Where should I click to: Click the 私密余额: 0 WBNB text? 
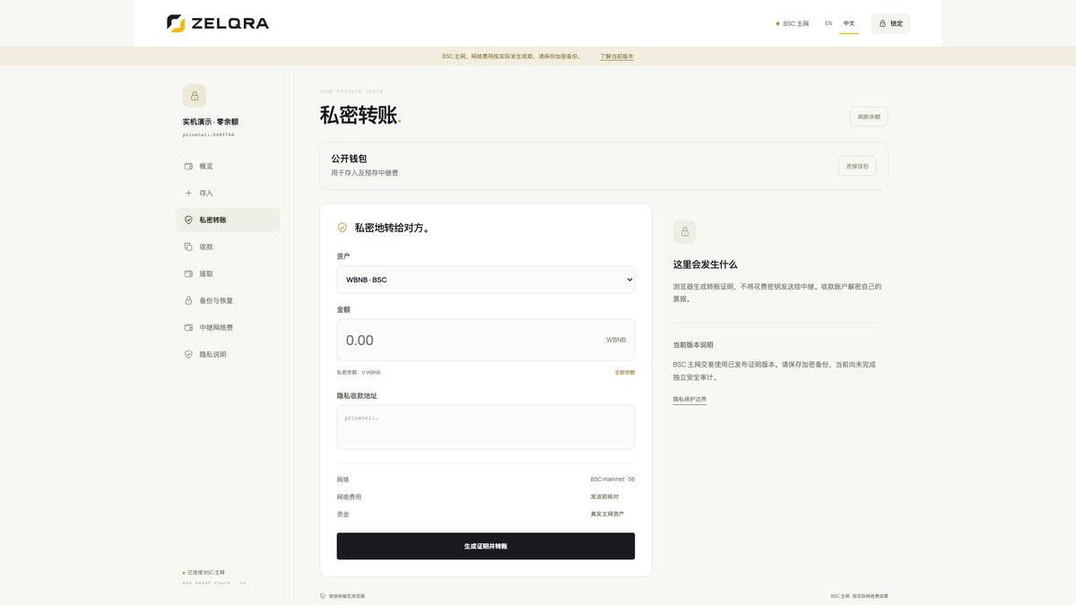pos(359,372)
